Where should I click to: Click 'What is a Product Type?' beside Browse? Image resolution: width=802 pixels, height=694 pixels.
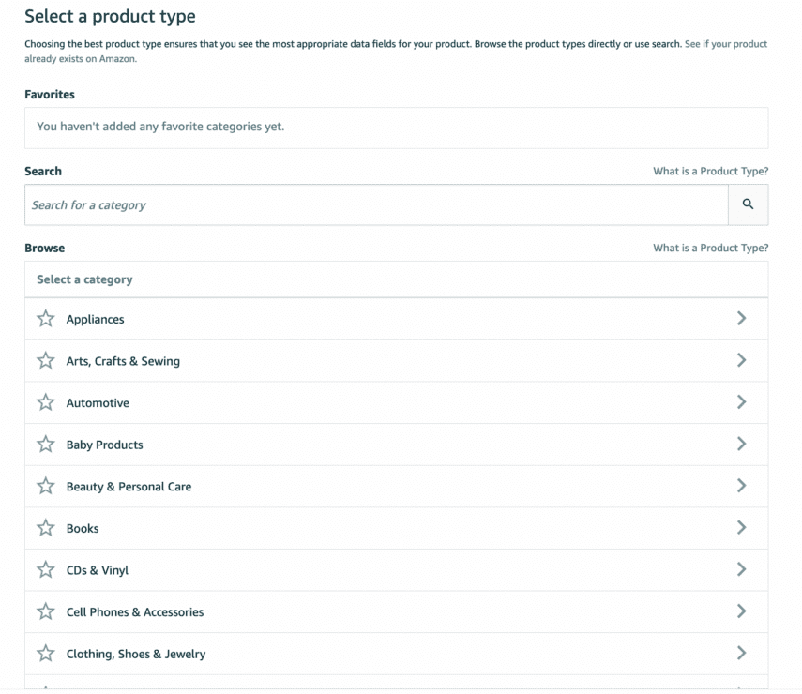[710, 249]
